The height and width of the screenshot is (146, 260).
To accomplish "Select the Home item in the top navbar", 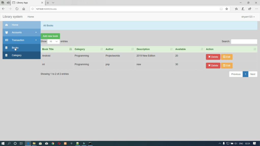I will [30, 17].
